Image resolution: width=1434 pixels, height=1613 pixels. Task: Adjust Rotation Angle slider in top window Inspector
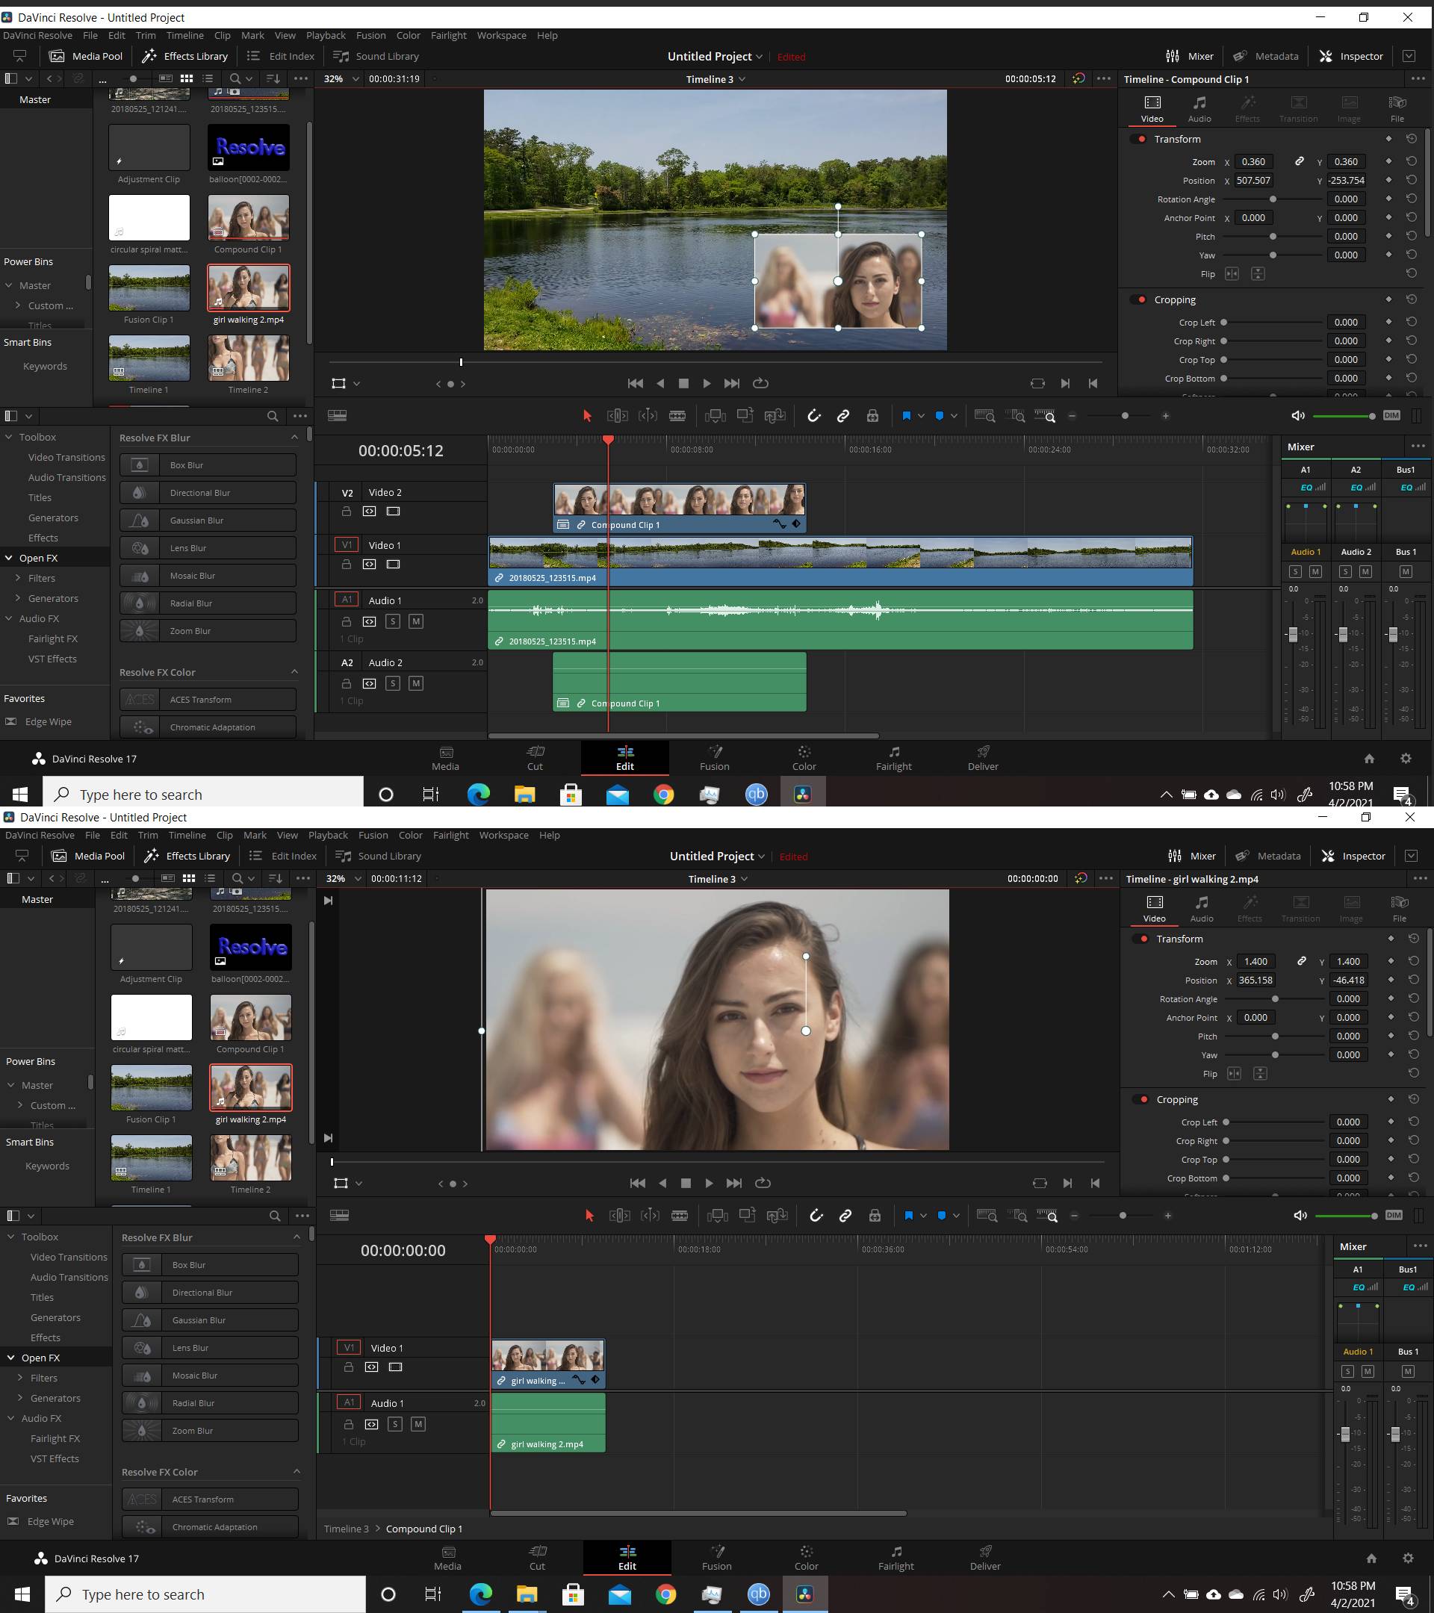(x=1272, y=199)
